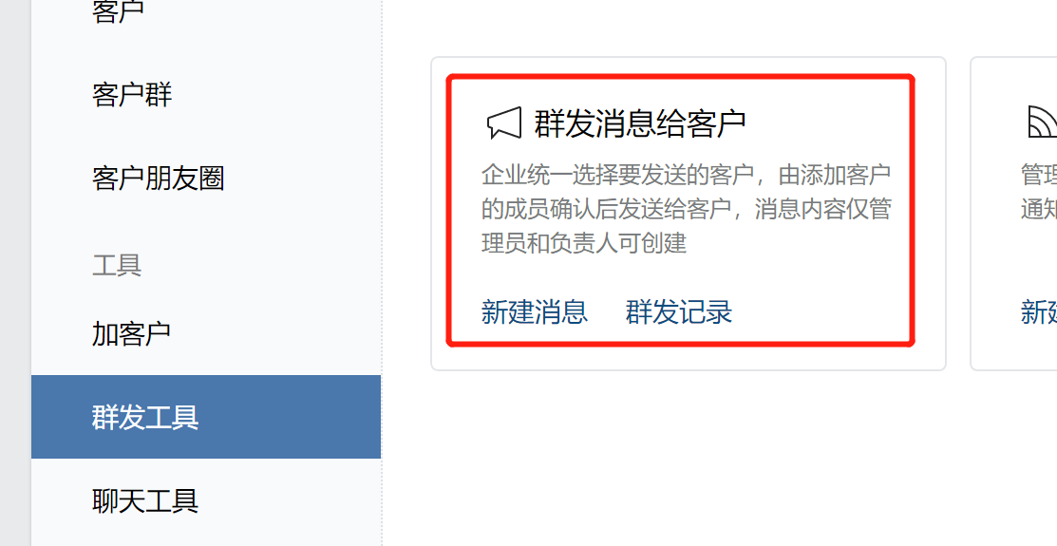
Task: Open 新建消息 link in 群发消息给客户 card
Action: 535,312
